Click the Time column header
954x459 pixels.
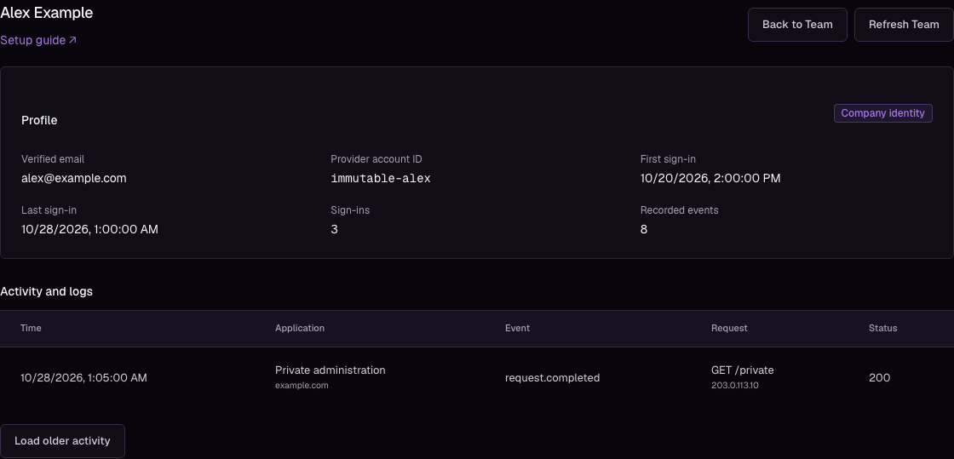coord(31,329)
